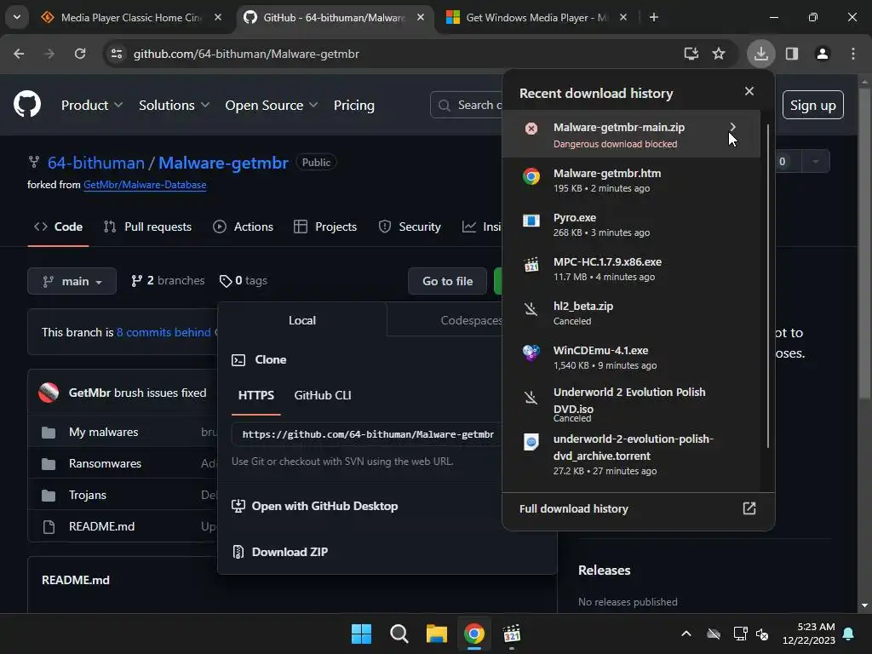
Task: Switch to the Pull requests tab
Action: coord(147,227)
